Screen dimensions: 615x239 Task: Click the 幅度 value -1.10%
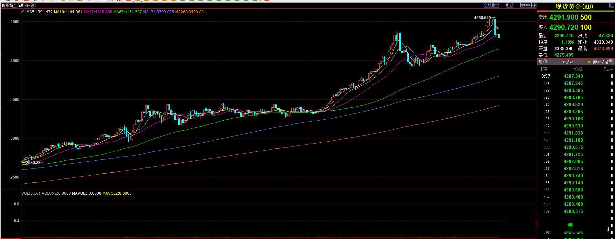[x=566, y=42]
